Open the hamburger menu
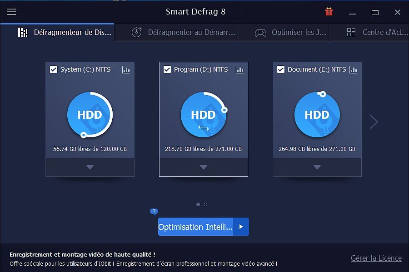This screenshot has width=409, height=272. 11,12
